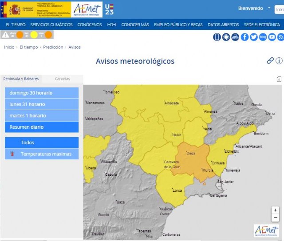Open the mobile apps phone icon
This screenshot has height=241, width=284.
[x=217, y=37]
